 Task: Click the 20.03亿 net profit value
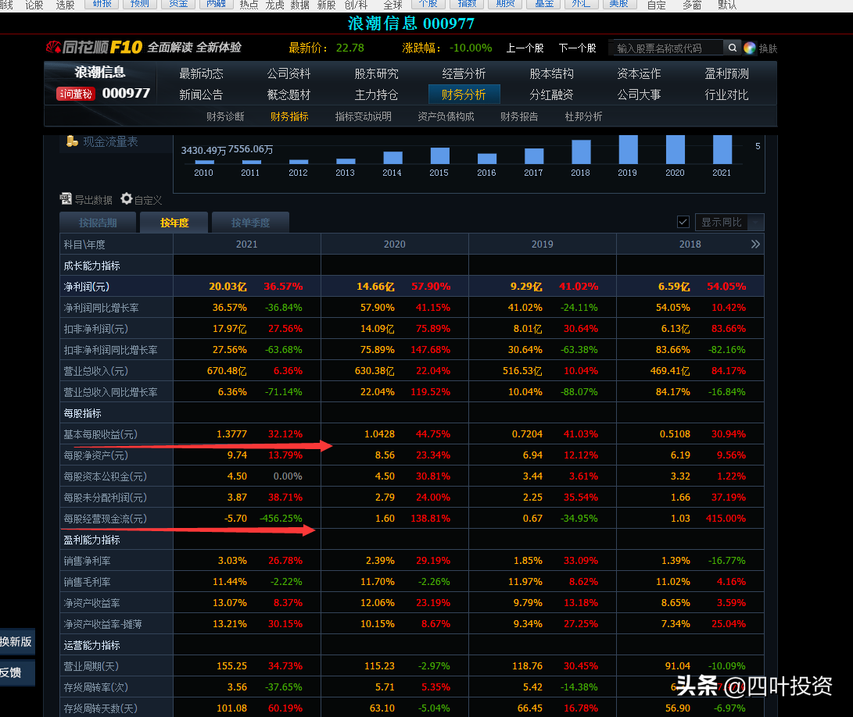pos(228,287)
